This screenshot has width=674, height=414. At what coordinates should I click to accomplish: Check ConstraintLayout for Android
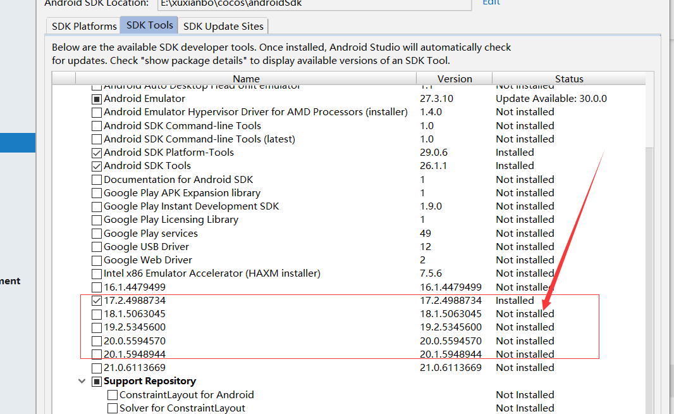point(113,395)
